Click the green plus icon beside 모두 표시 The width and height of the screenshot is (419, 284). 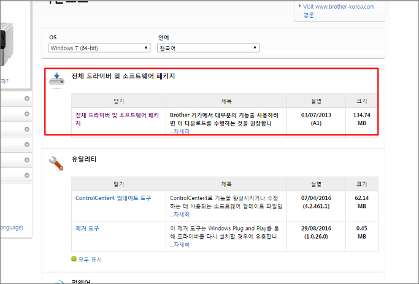click(74, 259)
